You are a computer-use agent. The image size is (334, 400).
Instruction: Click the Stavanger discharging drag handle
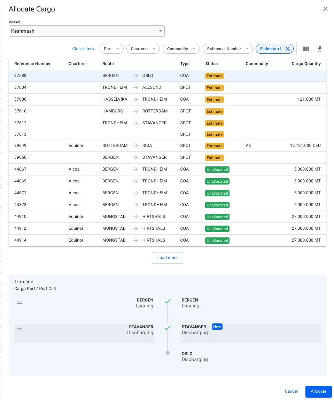click(20, 329)
